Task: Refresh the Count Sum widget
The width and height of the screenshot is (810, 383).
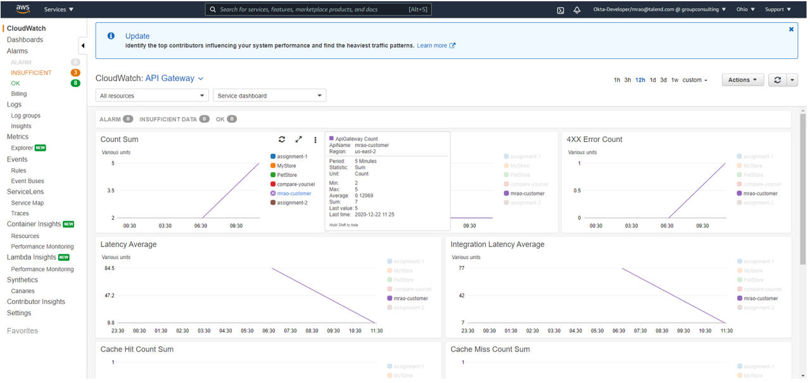Action: click(x=282, y=139)
